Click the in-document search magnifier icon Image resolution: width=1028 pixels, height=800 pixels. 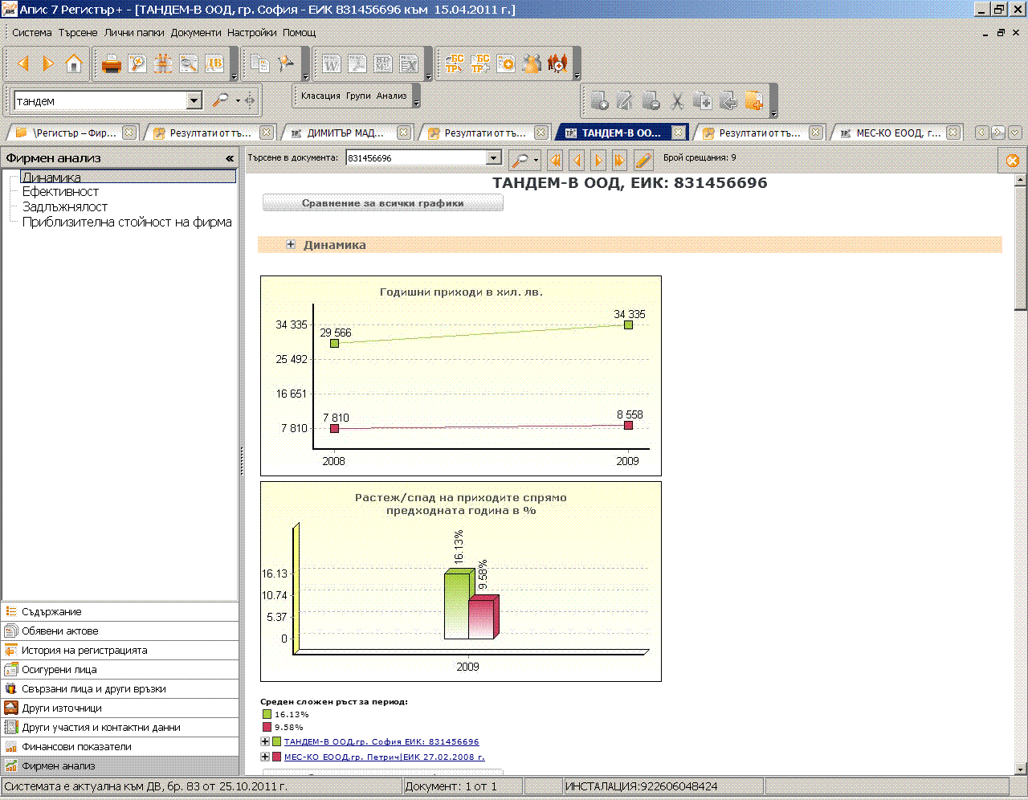[x=520, y=160]
